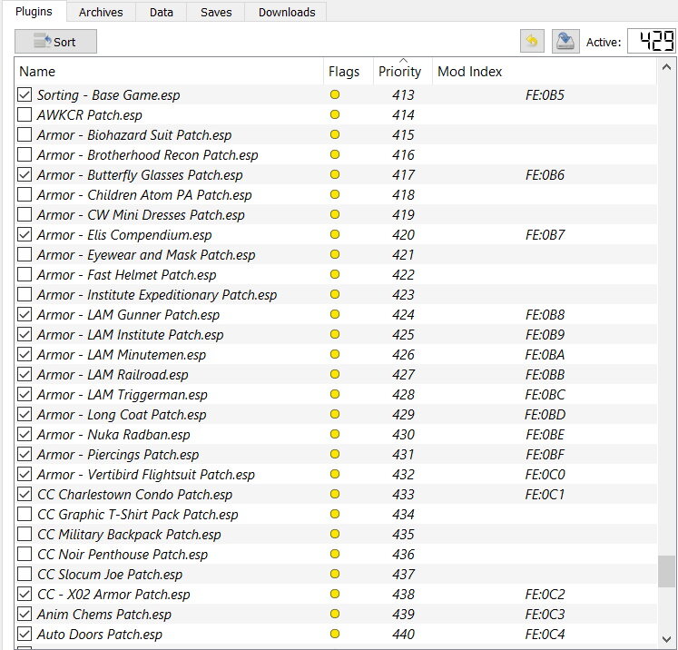Viewport: 678px width, 650px height.
Task: Click flag icon for CC Charlestown Condo Patch.esp
Action: tap(335, 494)
